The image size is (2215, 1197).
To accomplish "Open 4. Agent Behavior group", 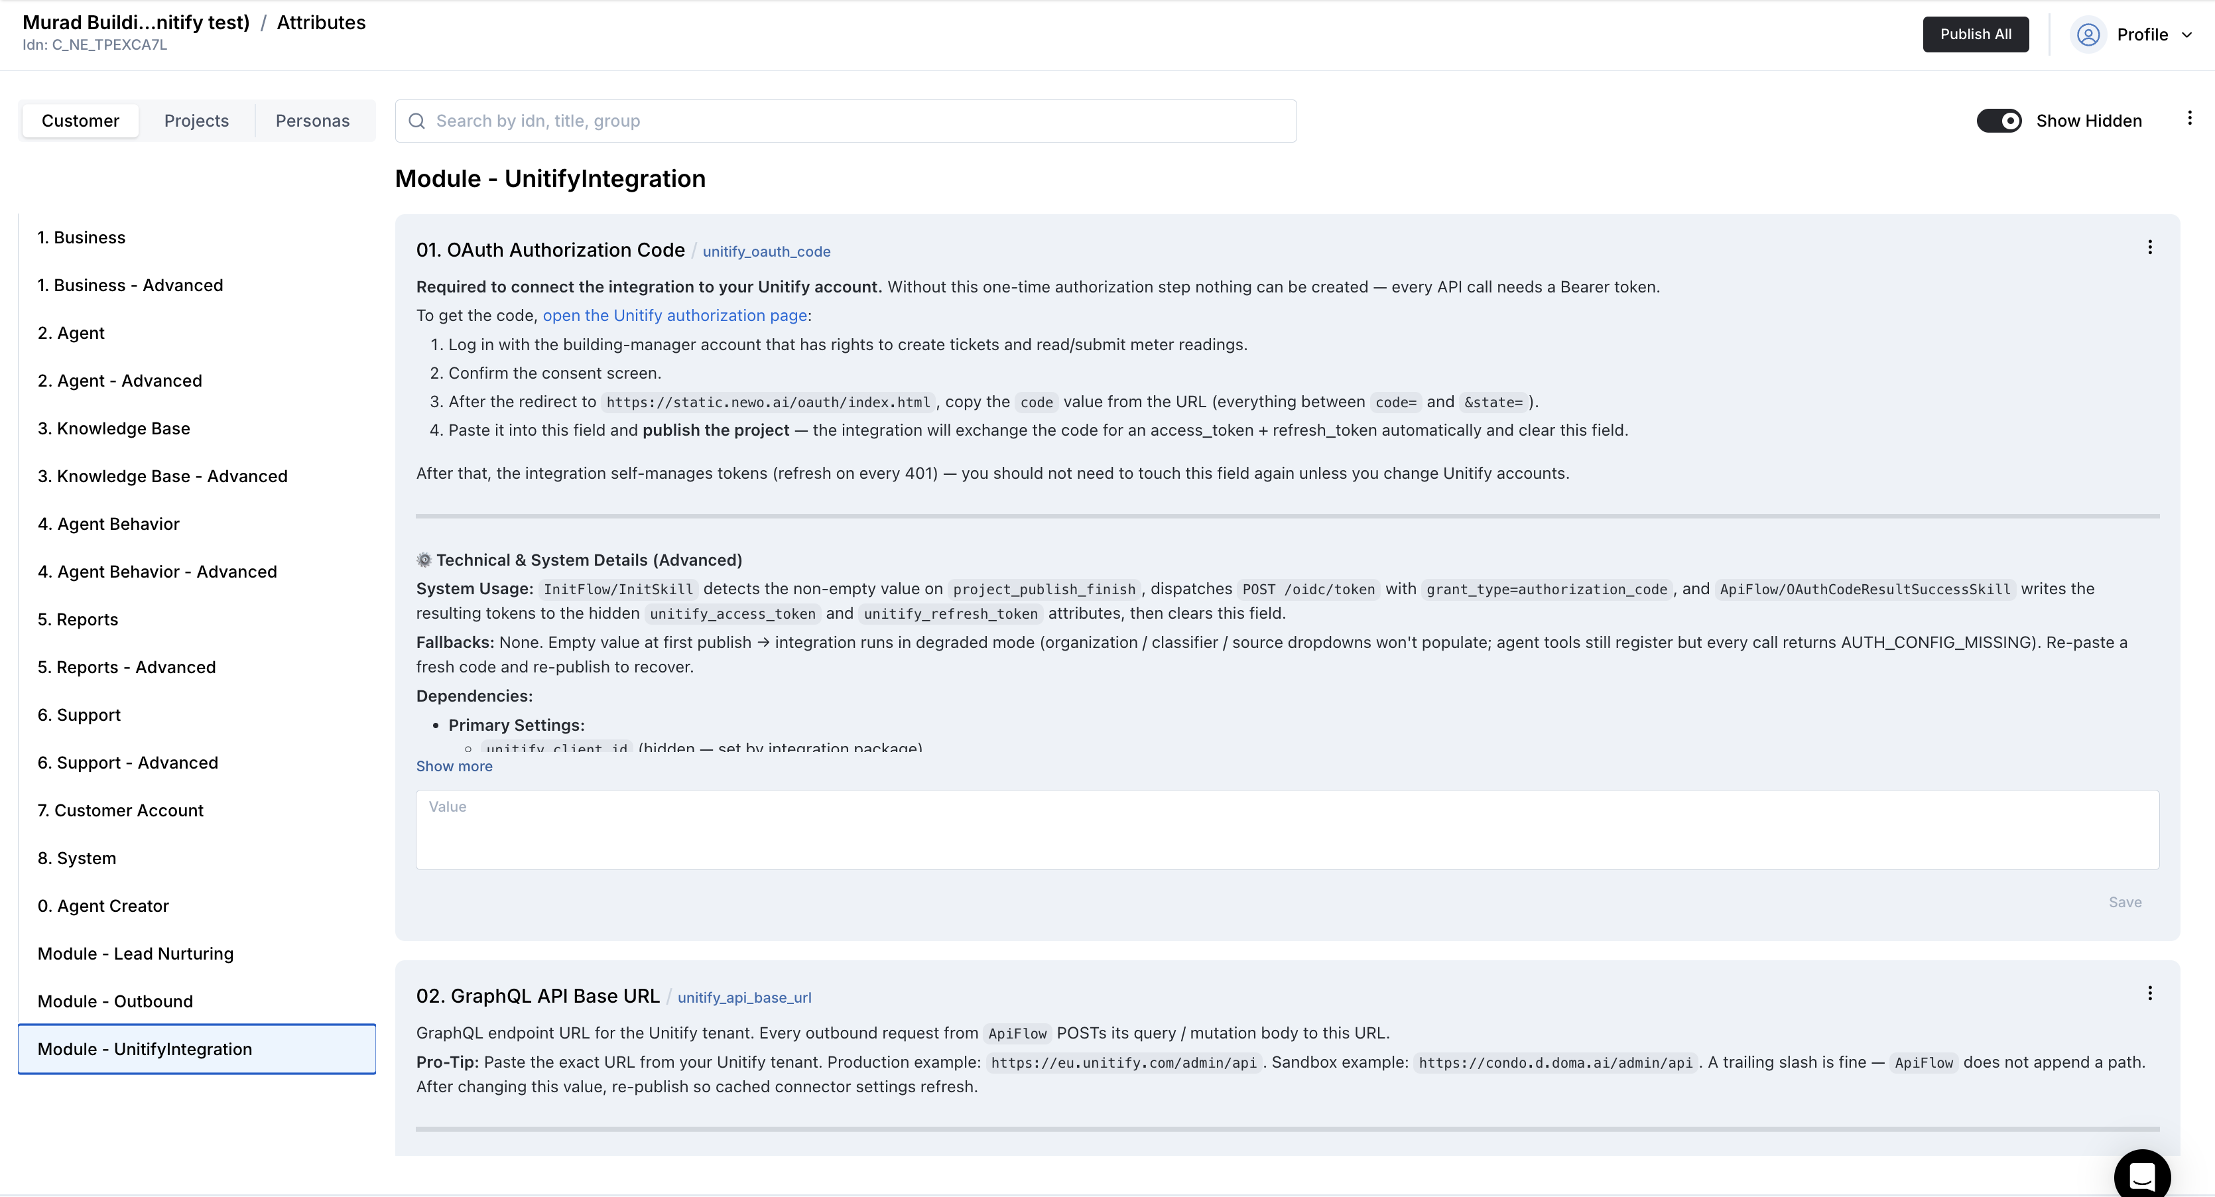I will coord(196,524).
